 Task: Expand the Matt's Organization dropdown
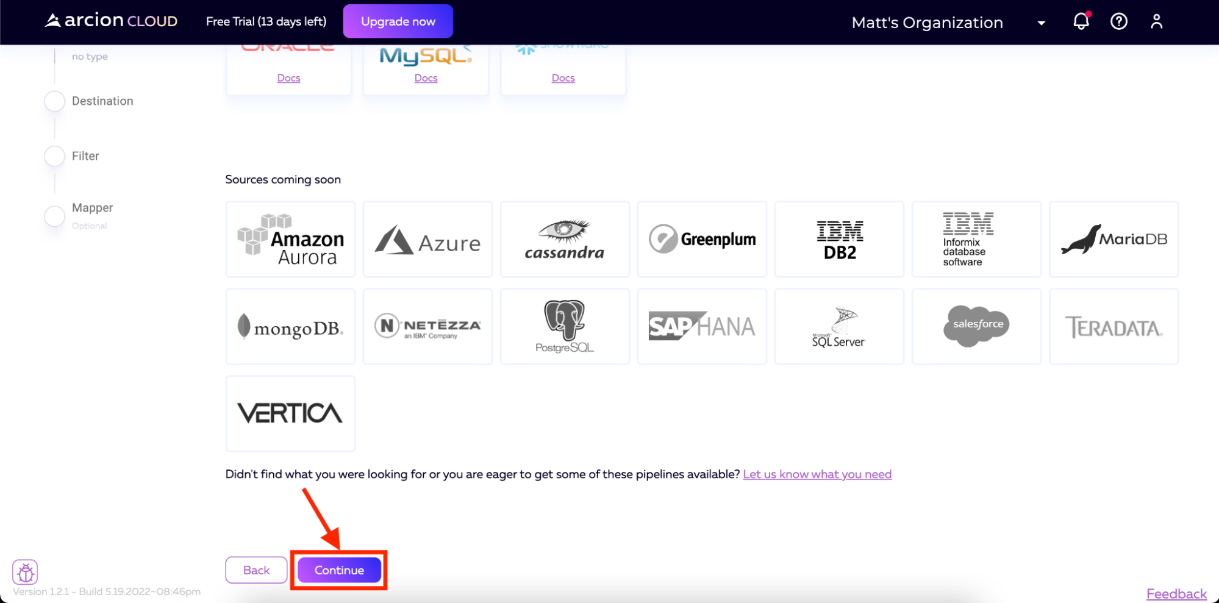[949, 23]
